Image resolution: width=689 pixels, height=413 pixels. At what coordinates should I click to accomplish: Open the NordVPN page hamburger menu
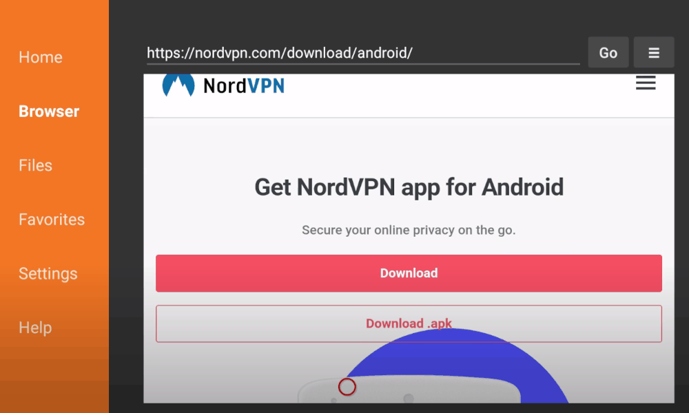tap(646, 83)
